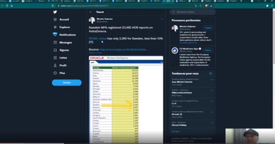Follow EU Medicines Agency with Suivre button

pos(208,50)
